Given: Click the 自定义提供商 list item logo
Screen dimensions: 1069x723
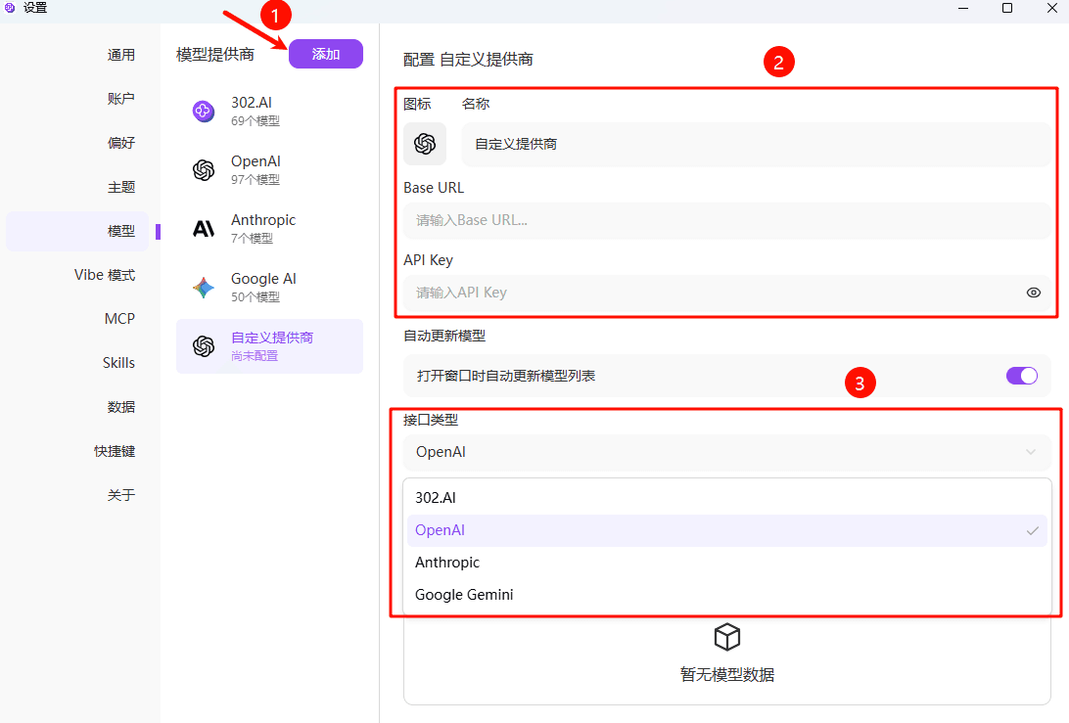Looking at the screenshot, I should (204, 346).
